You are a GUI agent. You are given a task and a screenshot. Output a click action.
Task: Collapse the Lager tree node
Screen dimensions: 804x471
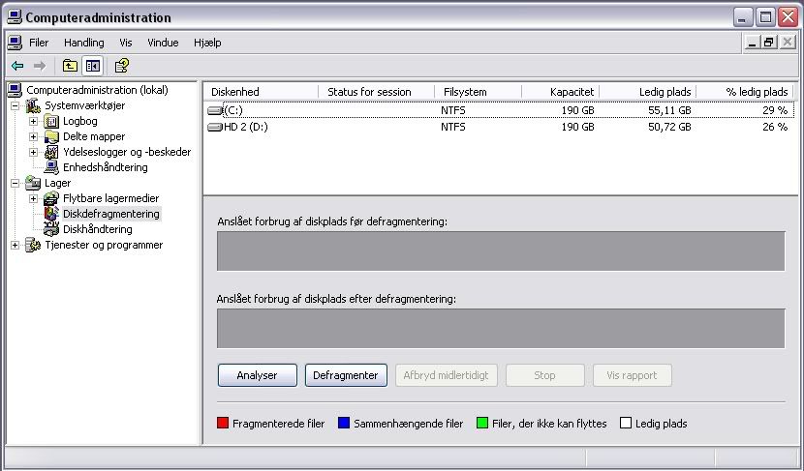[15, 183]
